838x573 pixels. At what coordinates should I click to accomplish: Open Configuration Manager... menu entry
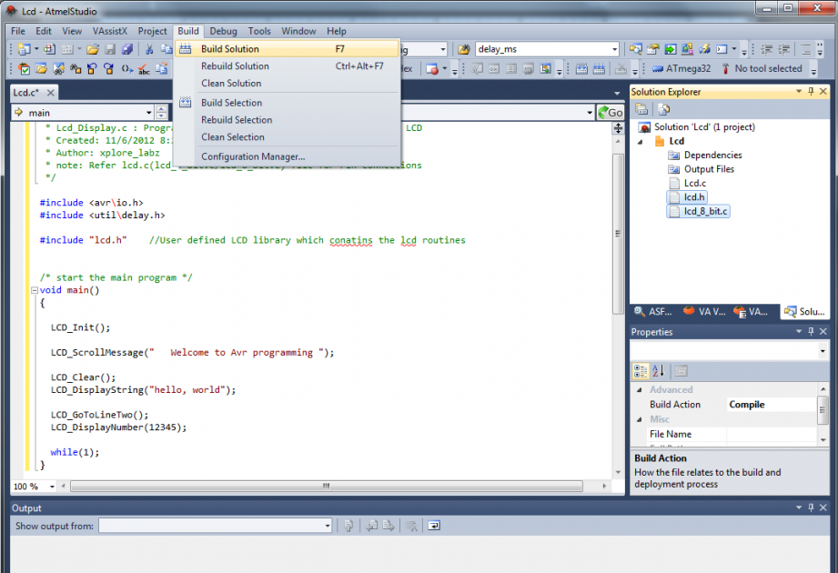287,156
